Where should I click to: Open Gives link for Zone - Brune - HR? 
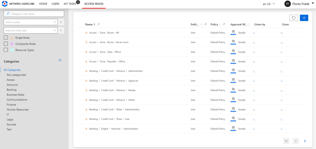[x=282, y=33]
